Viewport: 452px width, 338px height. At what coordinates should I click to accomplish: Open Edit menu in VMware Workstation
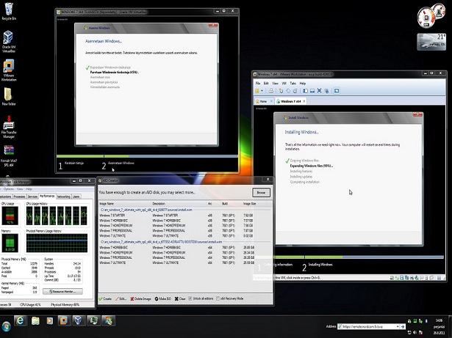click(x=266, y=83)
